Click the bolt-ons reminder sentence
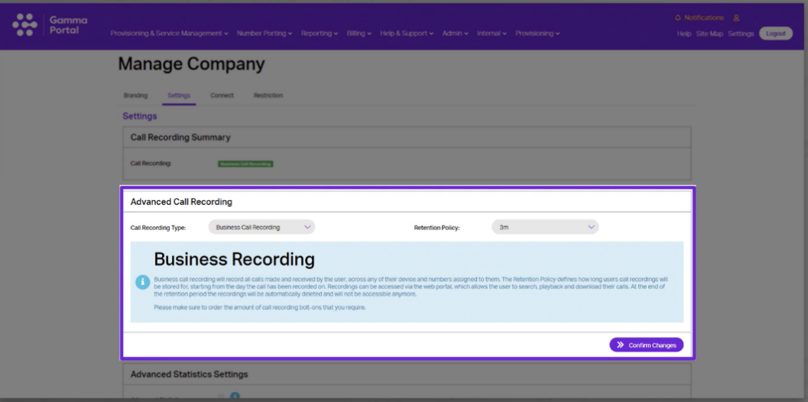This screenshot has width=808, height=402. tap(260, 308)
